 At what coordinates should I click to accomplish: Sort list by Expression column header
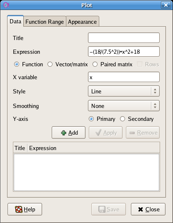click(x=94, y=148)
